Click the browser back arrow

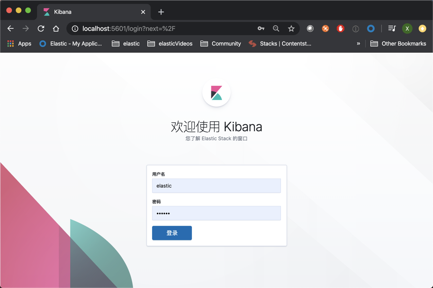(x=10, y=28)
